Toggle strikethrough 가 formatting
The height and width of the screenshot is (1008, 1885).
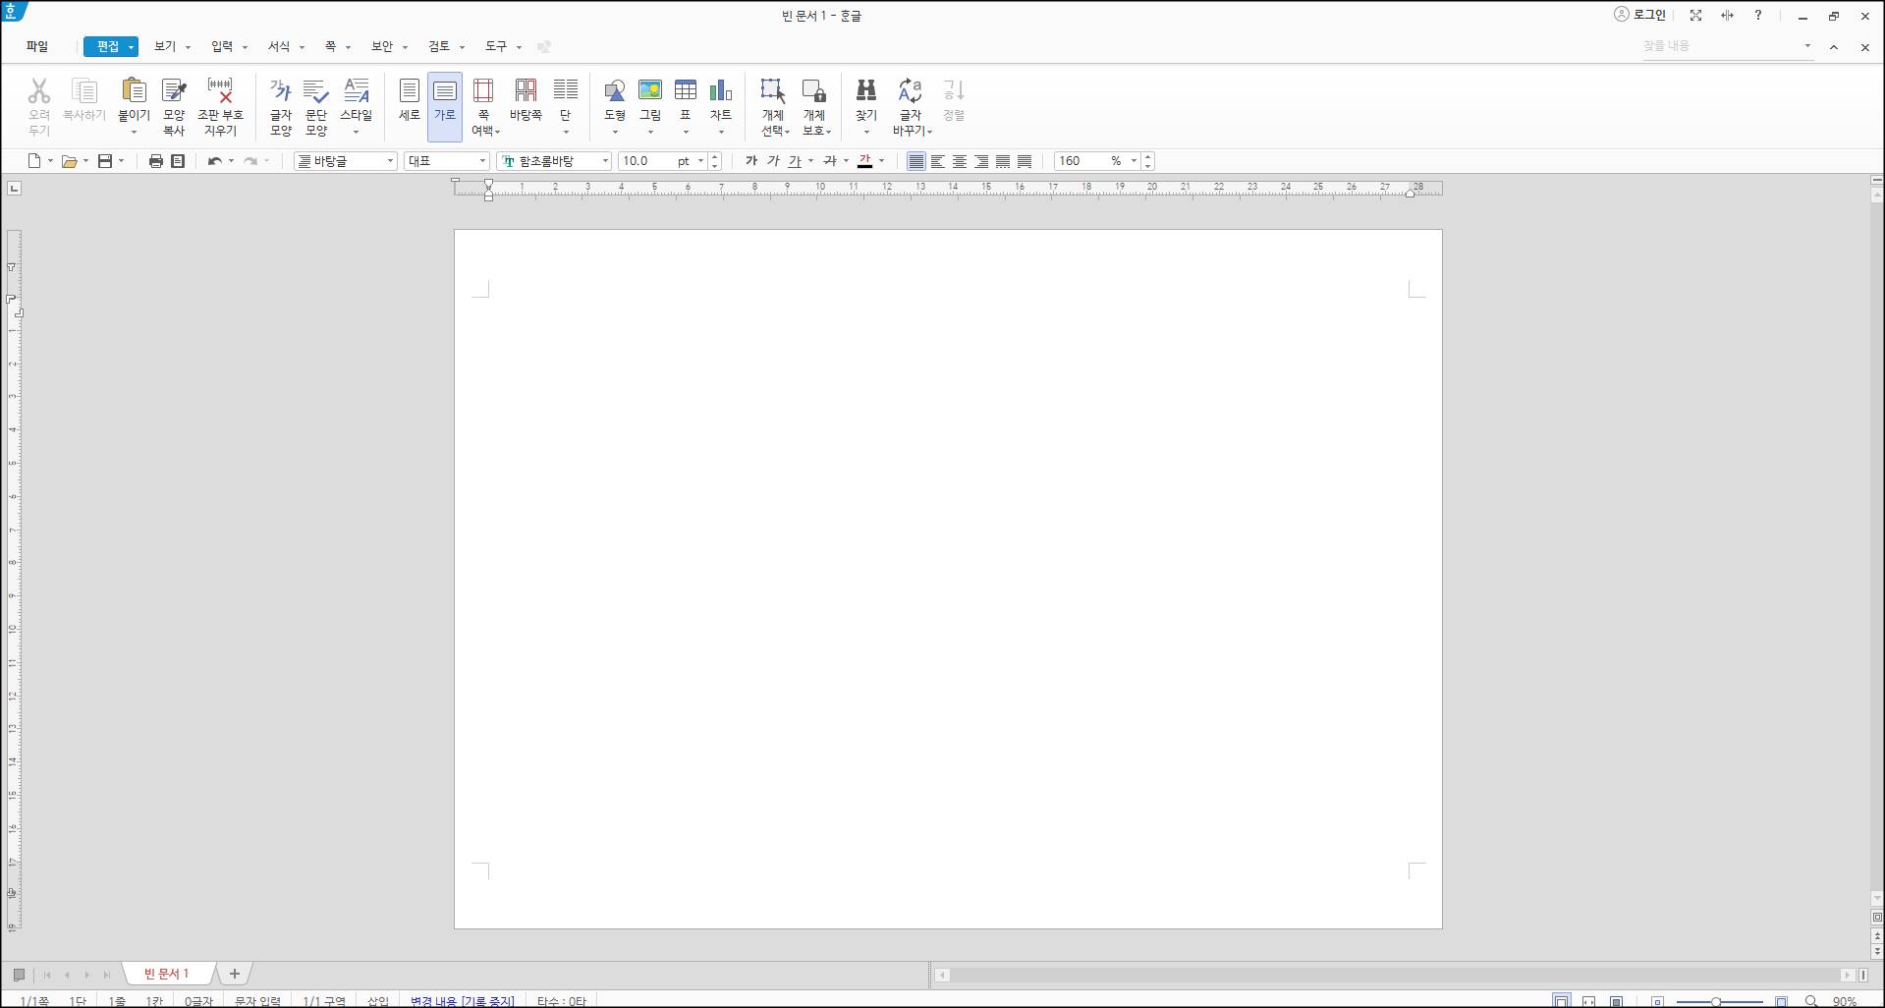(830, 161)
